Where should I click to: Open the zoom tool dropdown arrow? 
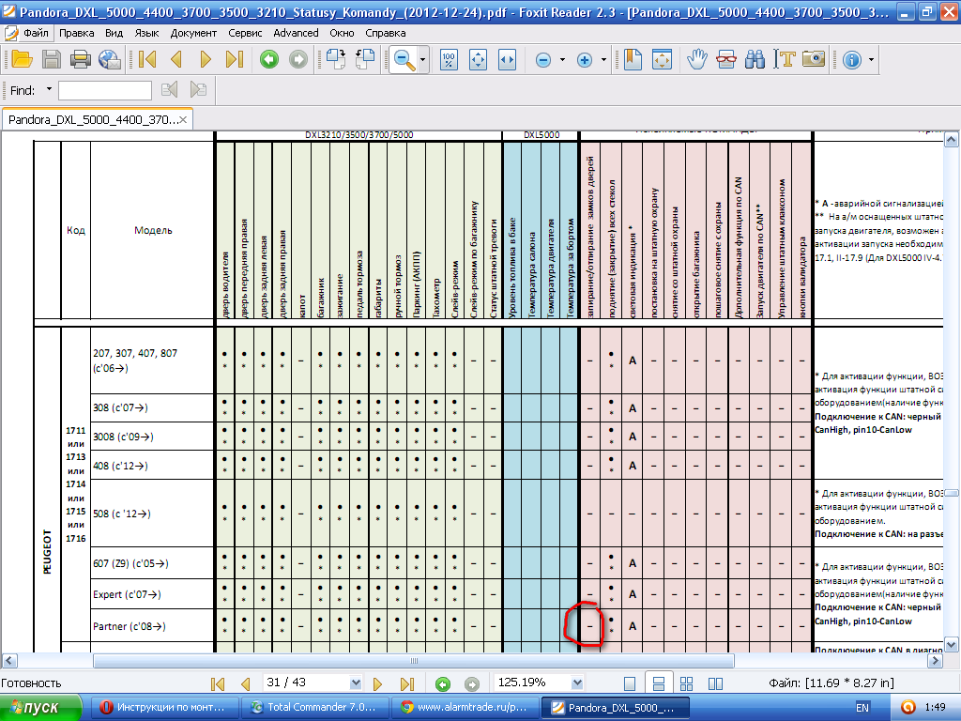(x=423, y=60)
